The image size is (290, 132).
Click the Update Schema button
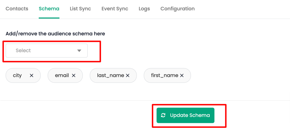pyautogui.click(x=185, y=115)
